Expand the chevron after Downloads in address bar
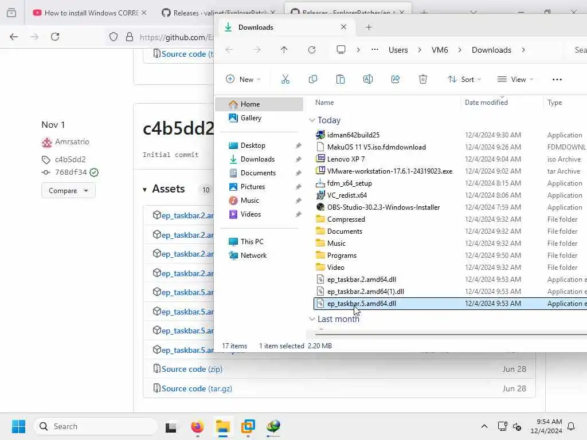 (523, 50)
